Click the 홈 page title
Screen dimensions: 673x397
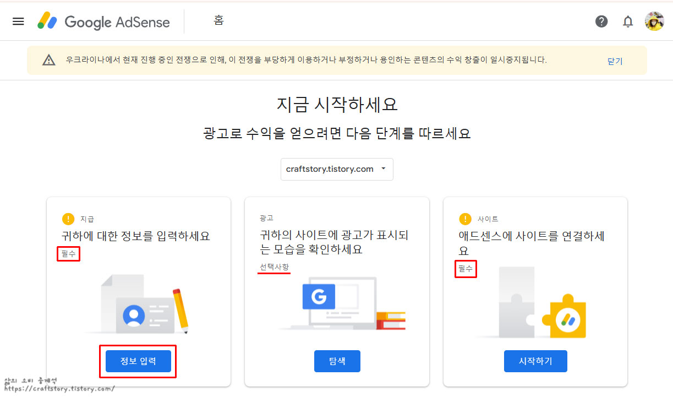tap(219, 21)
